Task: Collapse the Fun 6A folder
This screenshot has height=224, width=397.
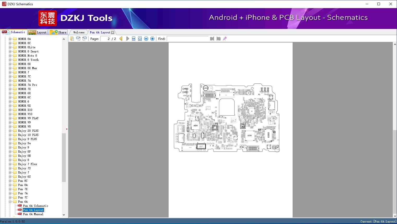Action: tap(10, 202)
